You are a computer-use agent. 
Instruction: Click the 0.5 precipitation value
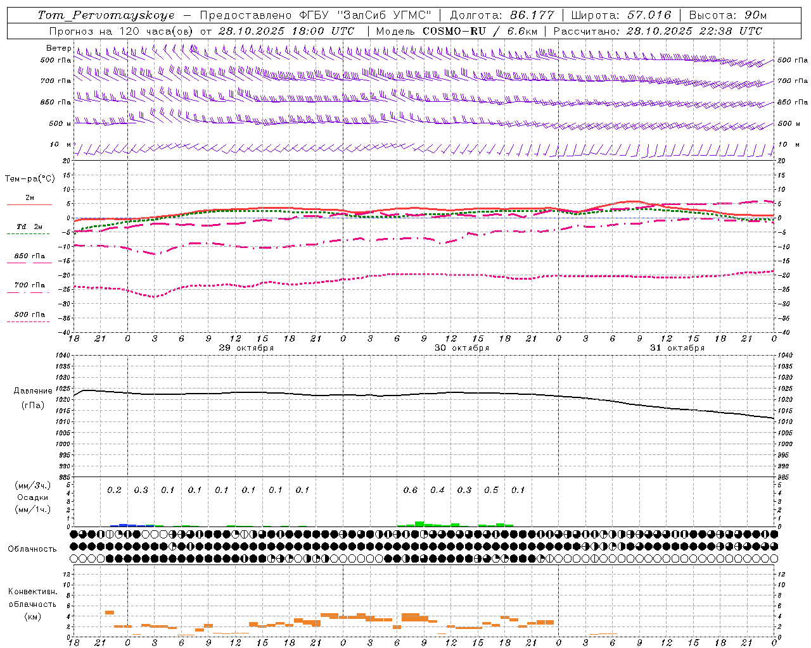click(492, 490)
